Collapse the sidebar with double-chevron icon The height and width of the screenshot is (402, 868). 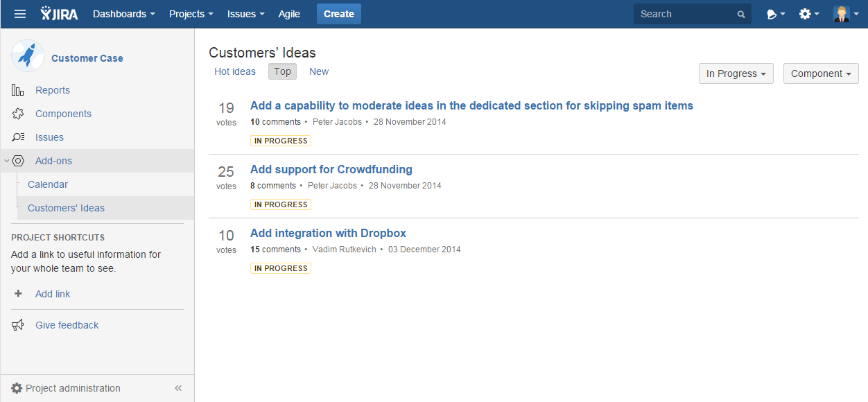pyautogui.click(x=178, y=388)
